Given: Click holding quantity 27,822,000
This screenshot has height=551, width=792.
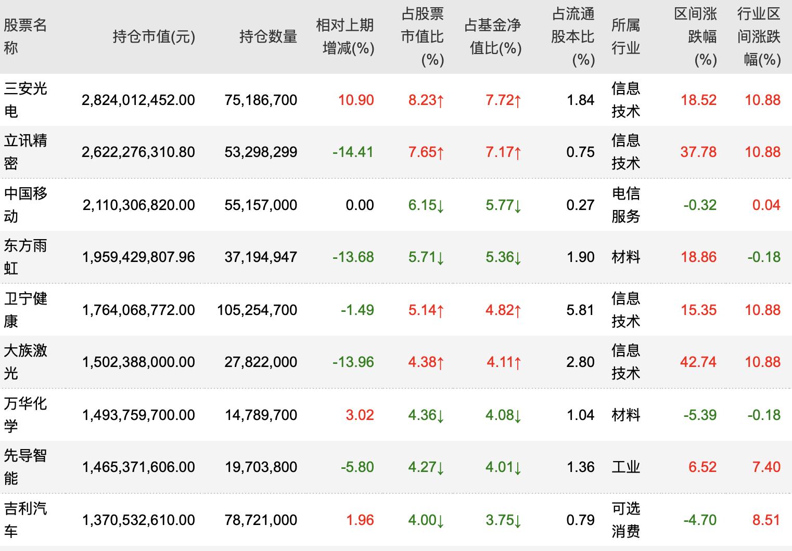Looking at the screenshot, I should (x=261, y=362).
